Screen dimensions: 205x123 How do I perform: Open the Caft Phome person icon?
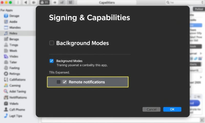6,109
